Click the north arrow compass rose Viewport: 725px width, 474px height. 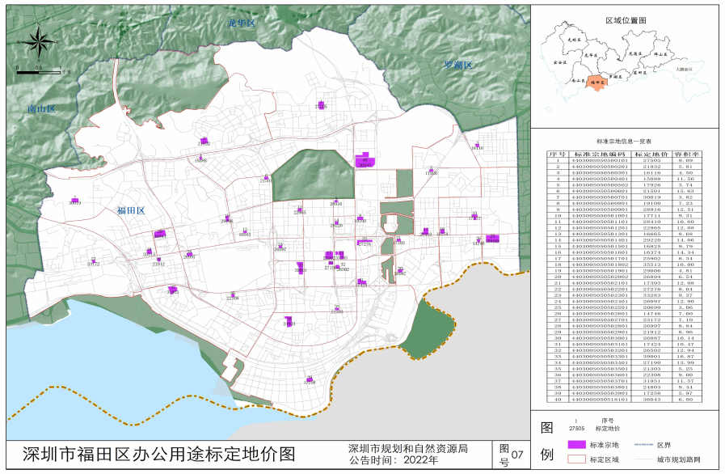point(44,40)
